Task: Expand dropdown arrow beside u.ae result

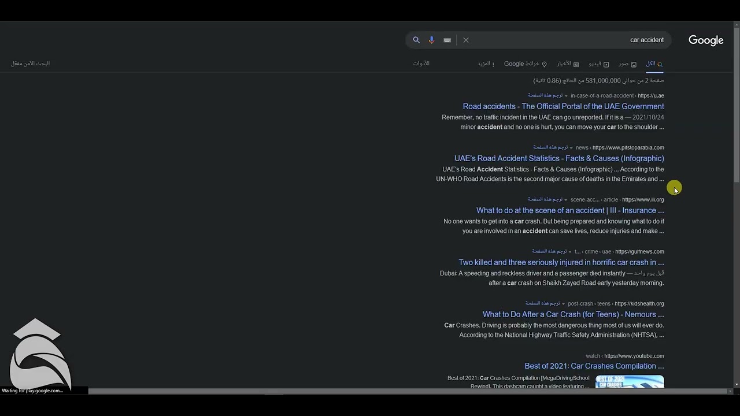Action: click(566, 96)
